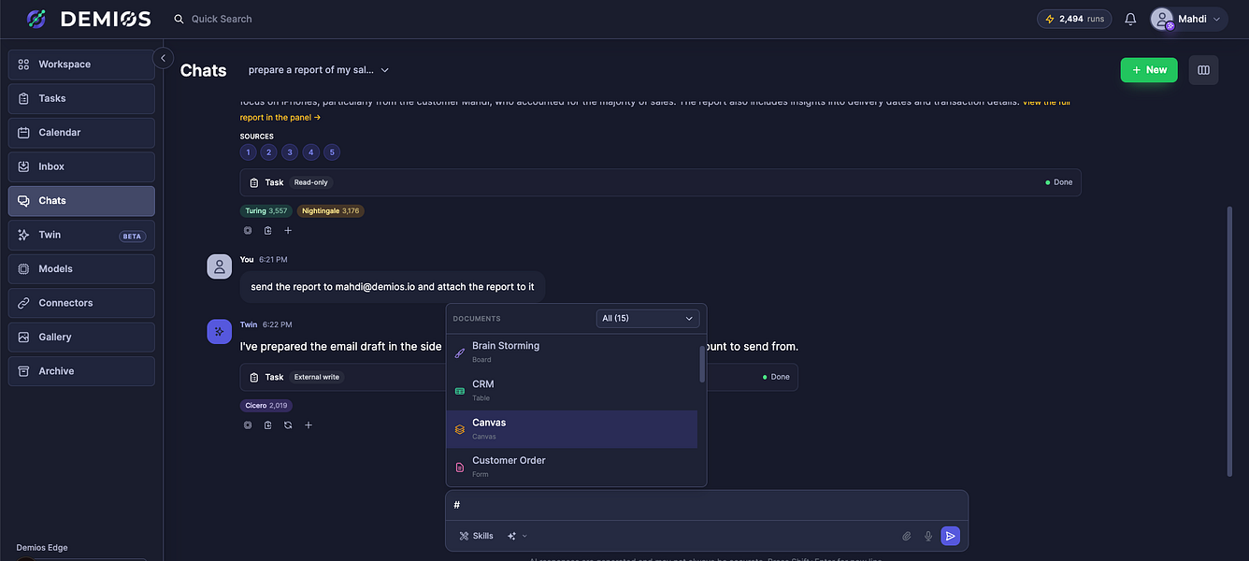The height and width of the screenshot is (561, 1249).
Task: Expand the chat title dropdown chevron
Action: (385, 70)
